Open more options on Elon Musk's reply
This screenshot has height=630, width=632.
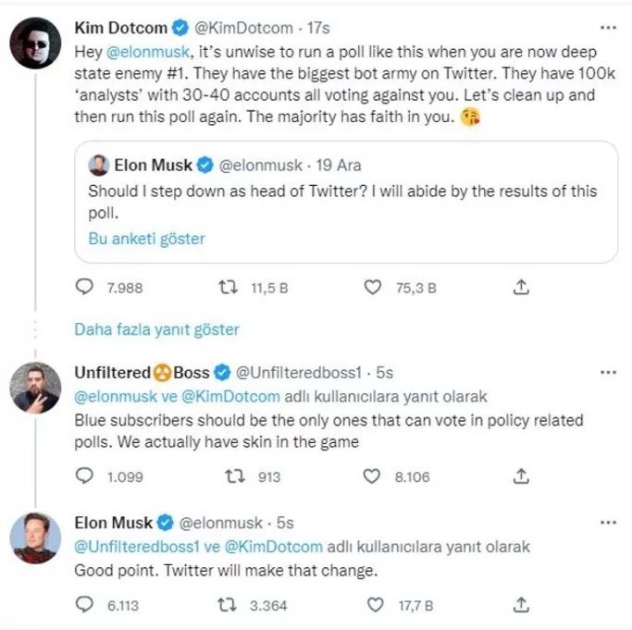(x=608, y=523)
